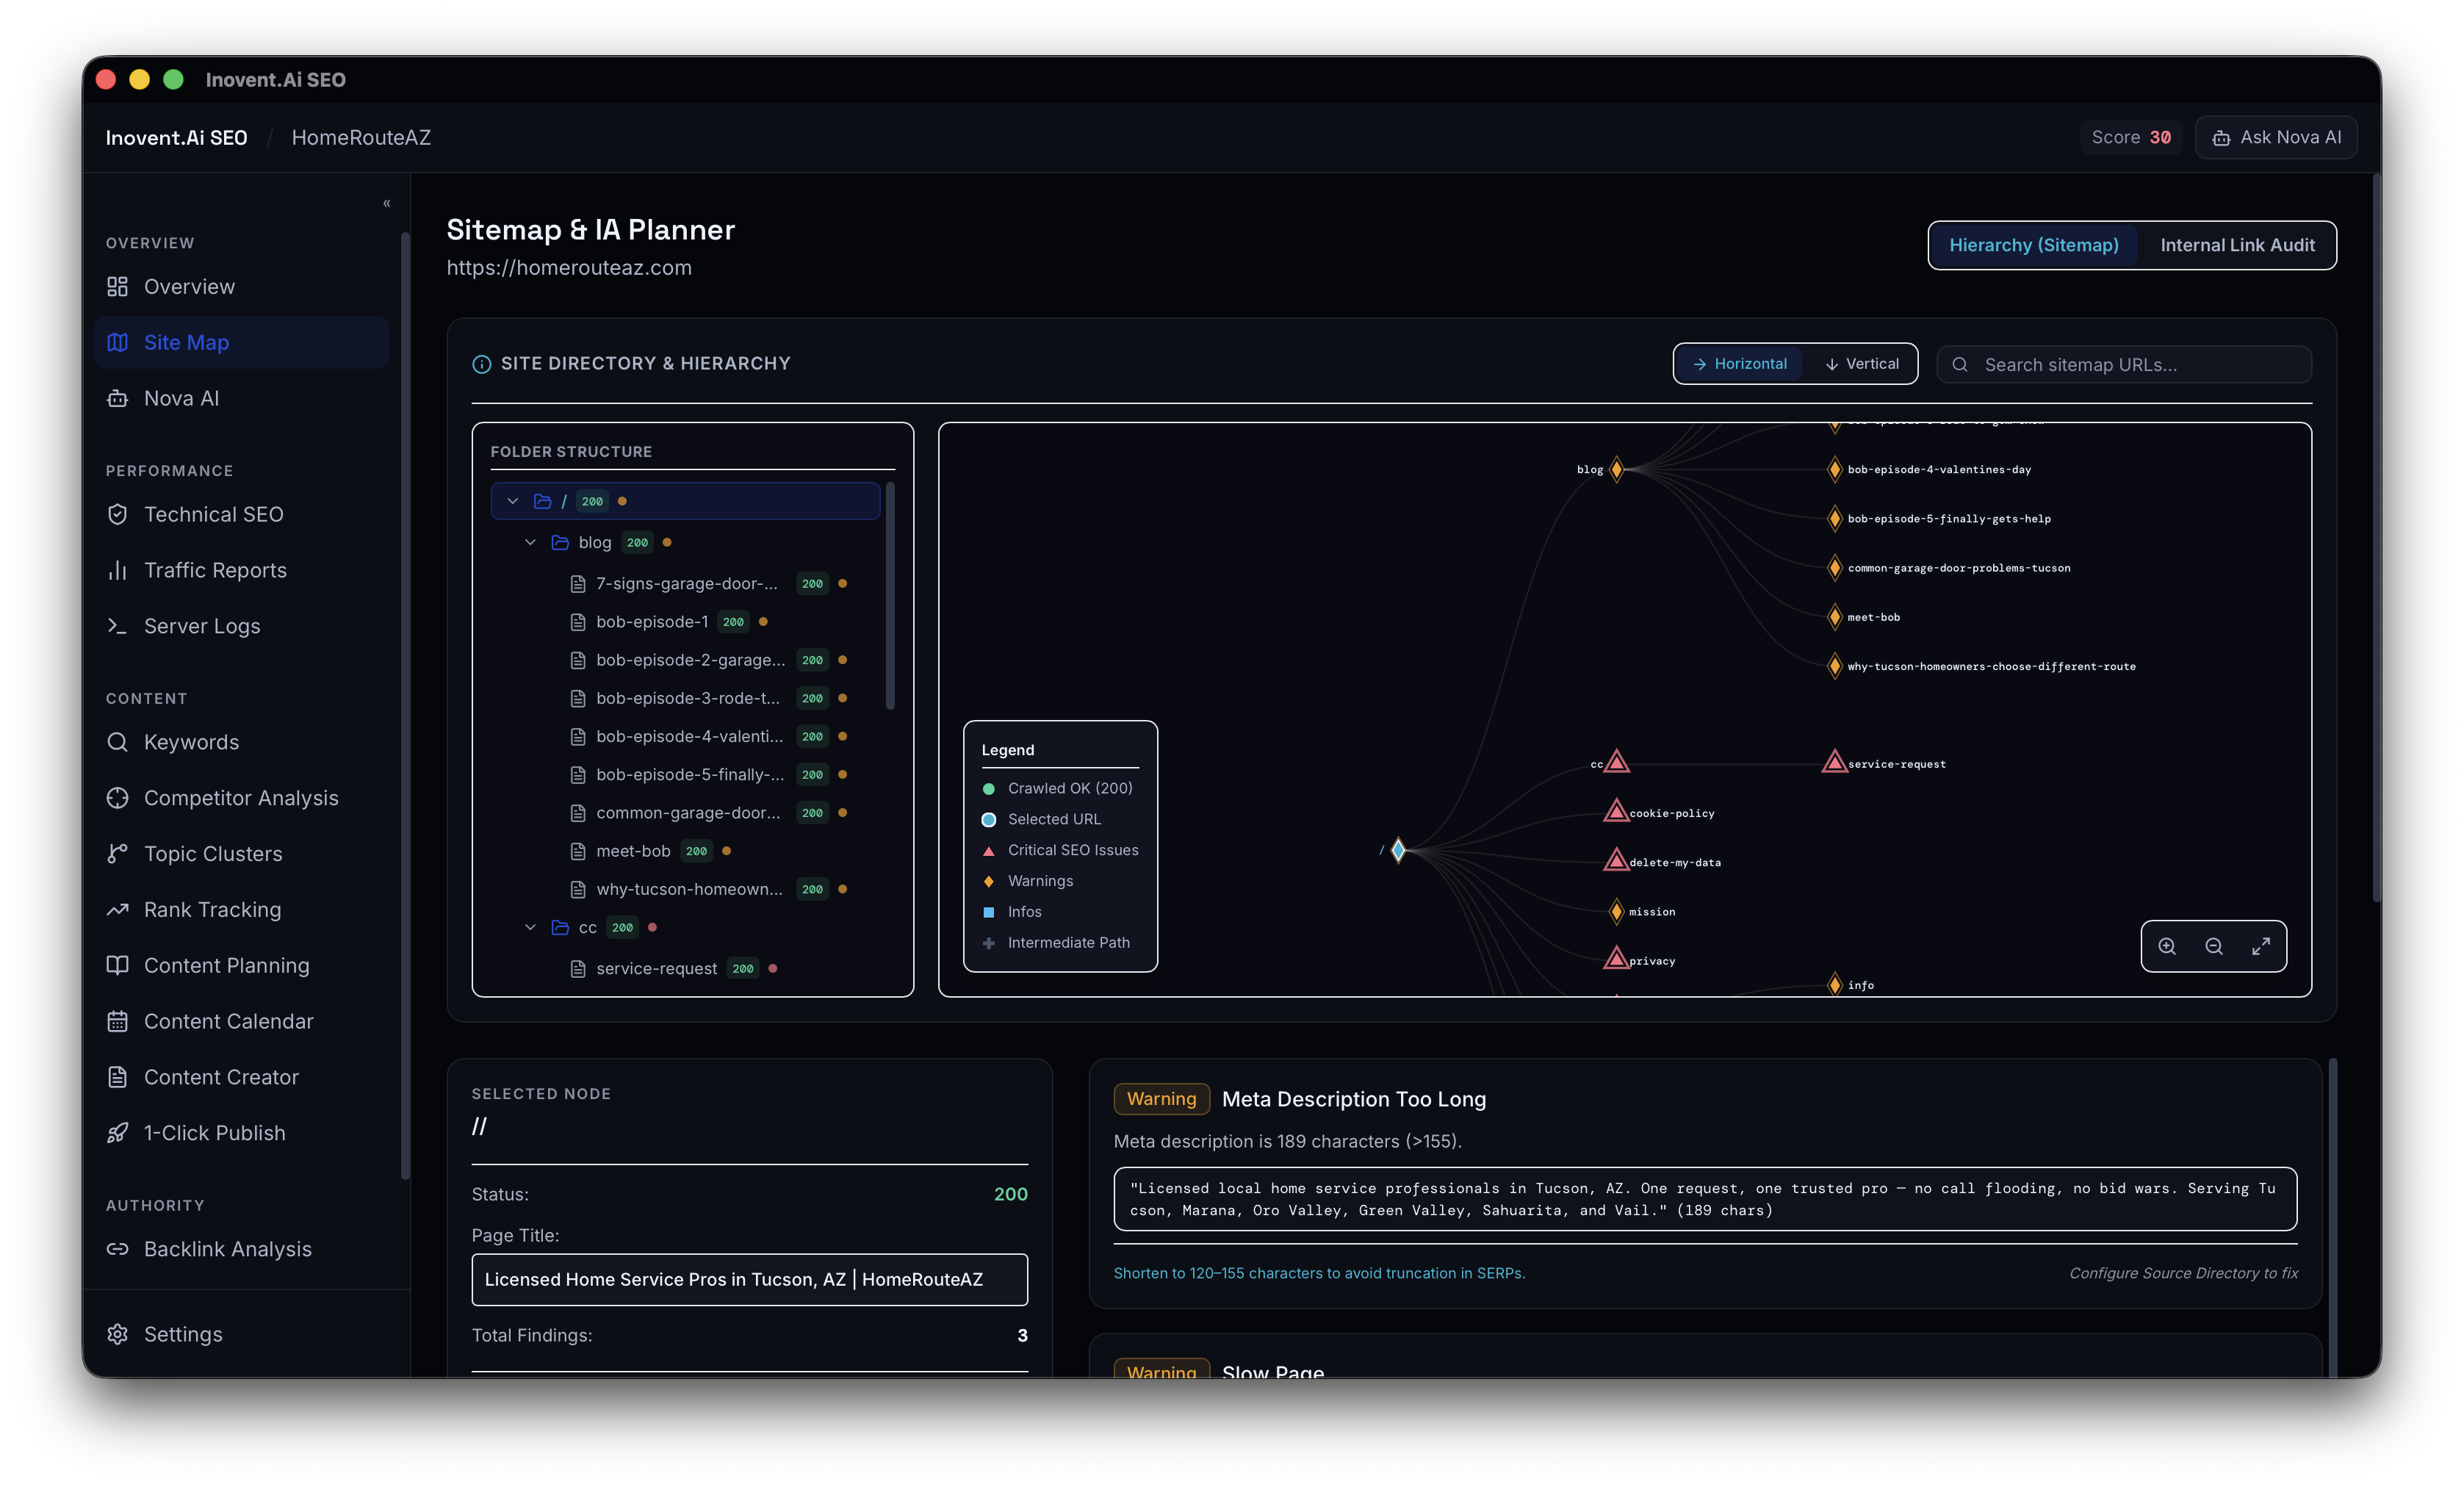The height and width of the screenshot is (1487, 2464).
Task: Click Ask Nova AI button
Action: (x=2276, y=137)
